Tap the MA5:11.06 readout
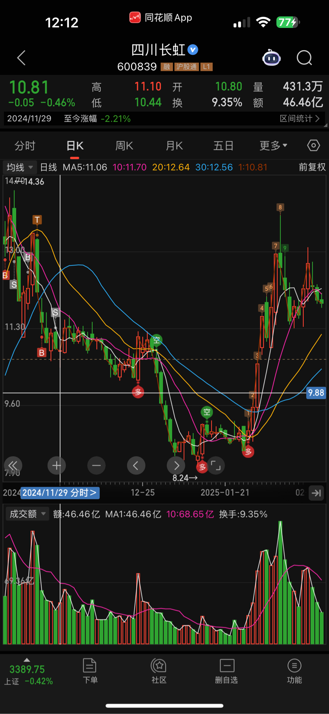 coord(85,167)
